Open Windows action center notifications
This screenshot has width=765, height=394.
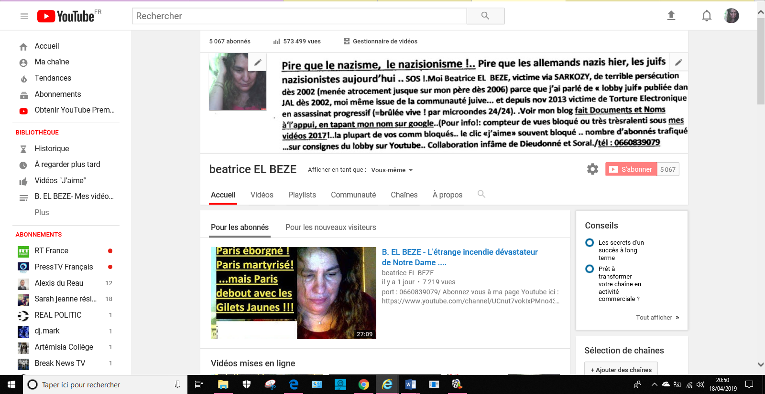tap(749, 384)
